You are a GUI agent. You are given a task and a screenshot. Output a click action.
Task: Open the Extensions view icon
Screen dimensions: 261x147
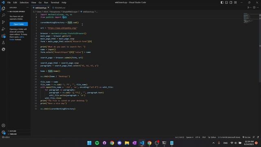[x=3, y=36]
